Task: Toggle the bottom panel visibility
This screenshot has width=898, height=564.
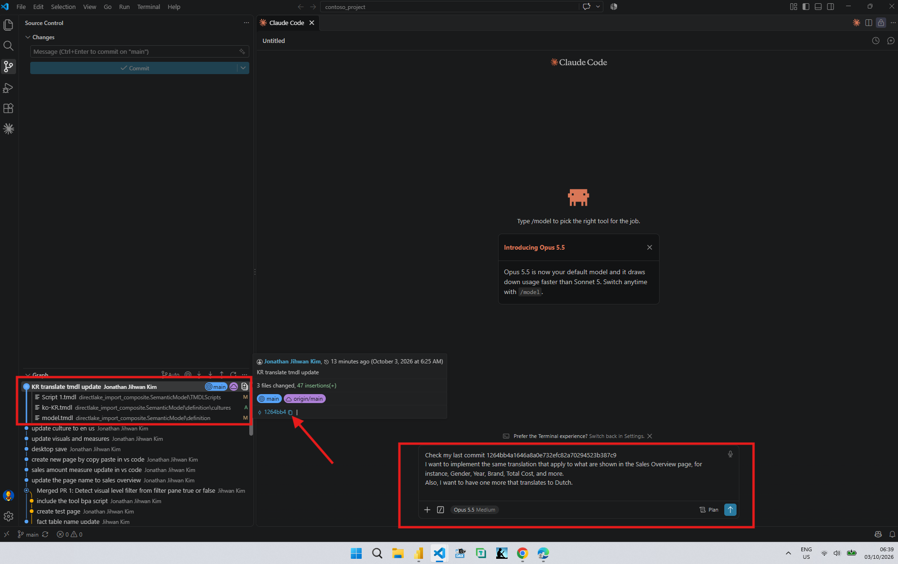Action: tap(818, 7)
